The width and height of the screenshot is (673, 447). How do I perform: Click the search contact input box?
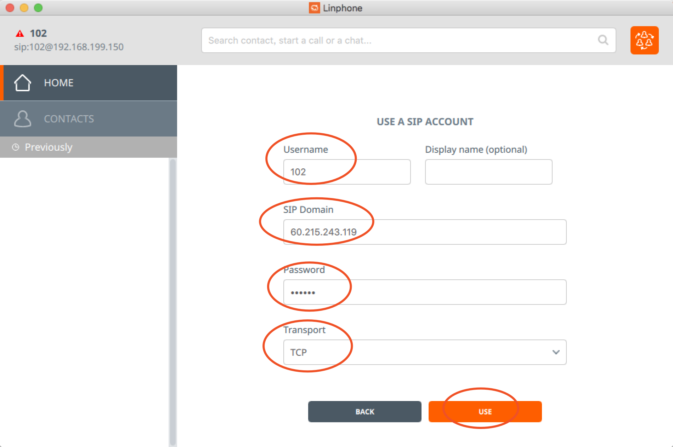point(408,40)
